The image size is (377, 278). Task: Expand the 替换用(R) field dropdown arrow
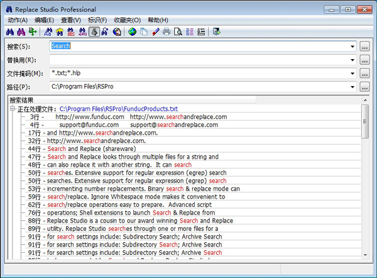click(352, 60)
